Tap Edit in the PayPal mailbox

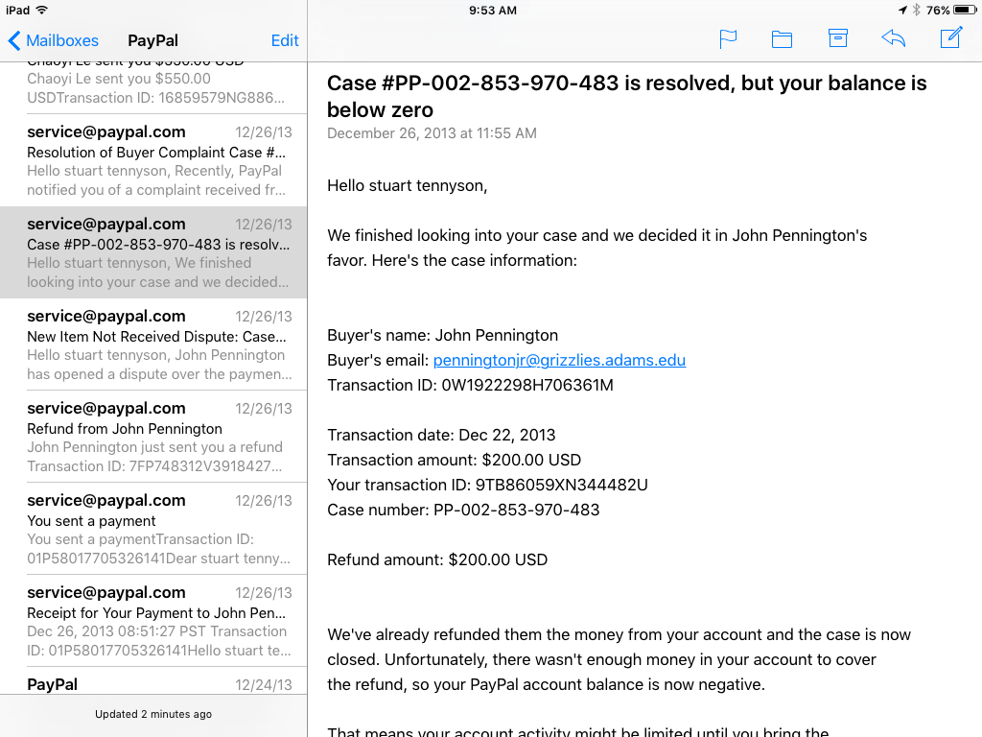[x=284, y=40]
